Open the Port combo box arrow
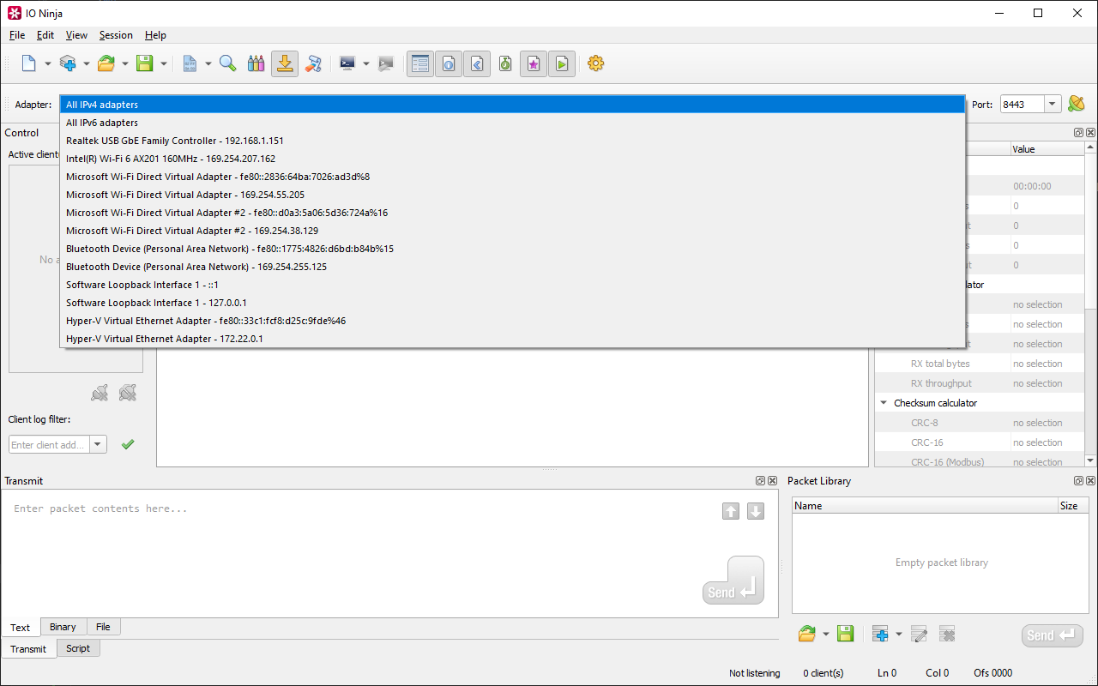The width and height of the screenshot is (1098, 686). pos(1053,104)
